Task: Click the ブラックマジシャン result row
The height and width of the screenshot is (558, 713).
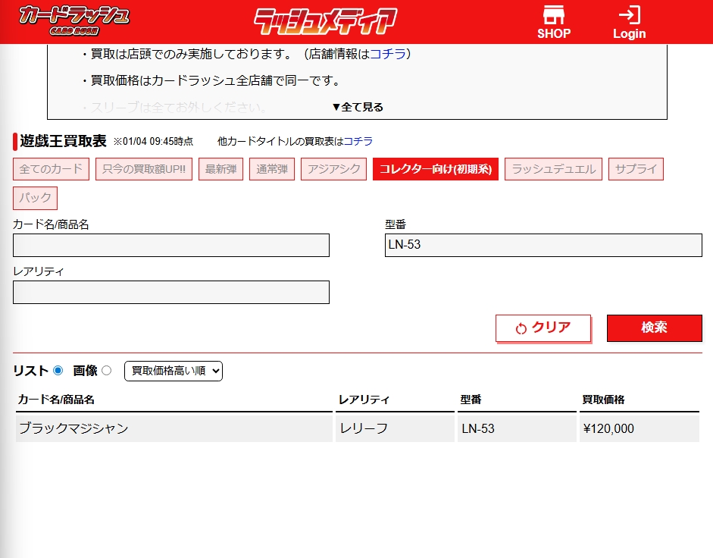Action: tap(174, 428)
